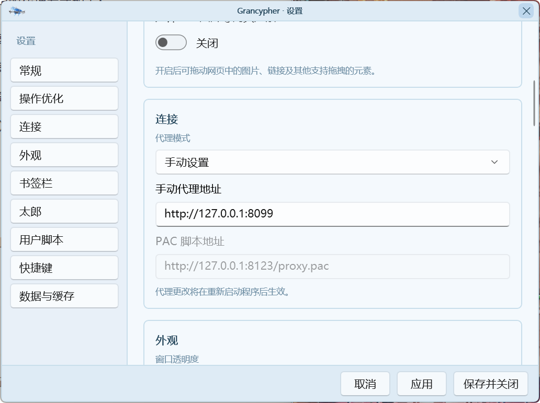Screen dimensions: 540x403
Task: Open the 常规 settings section
Action: pyautogui.click(x=64, y=70)
